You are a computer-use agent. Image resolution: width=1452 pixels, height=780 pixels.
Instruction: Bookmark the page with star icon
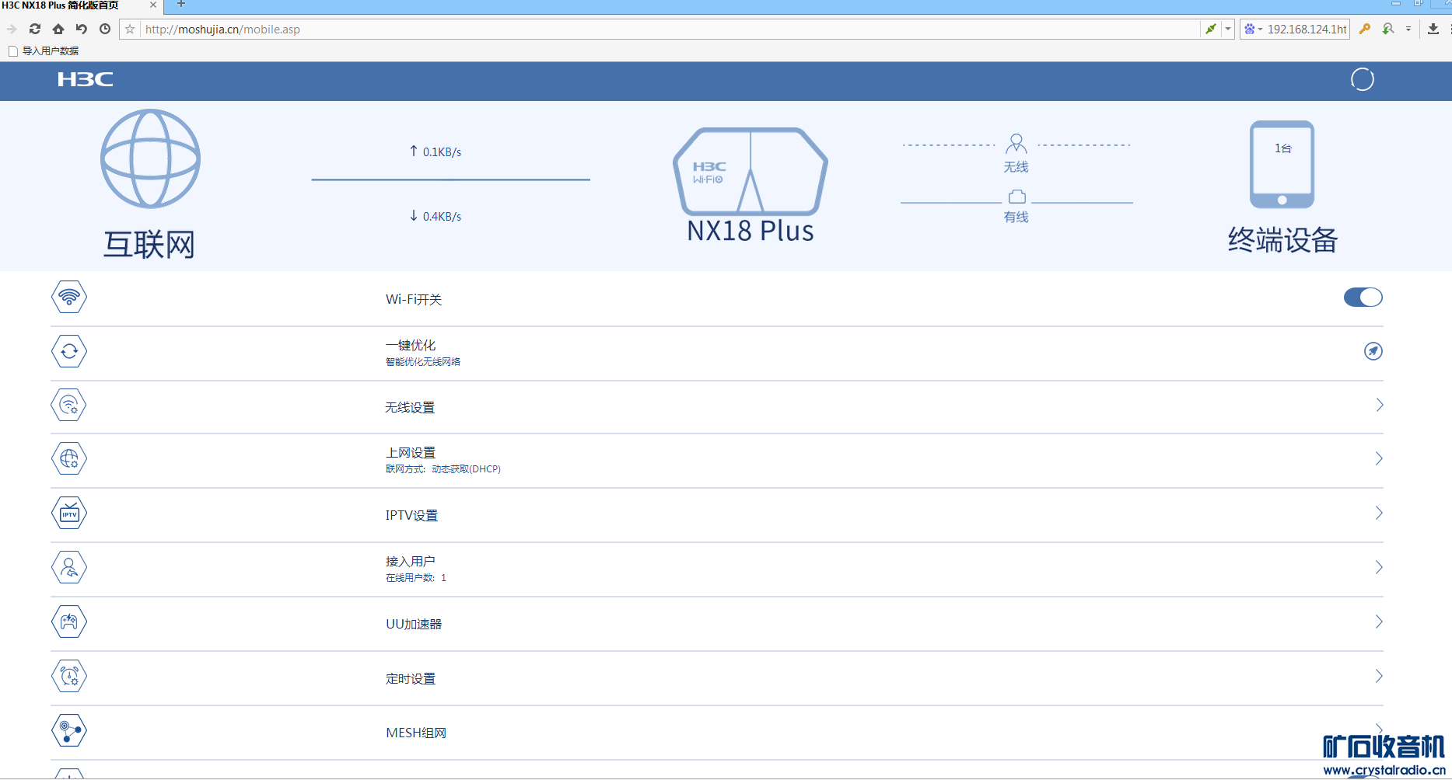pos(130,29)
